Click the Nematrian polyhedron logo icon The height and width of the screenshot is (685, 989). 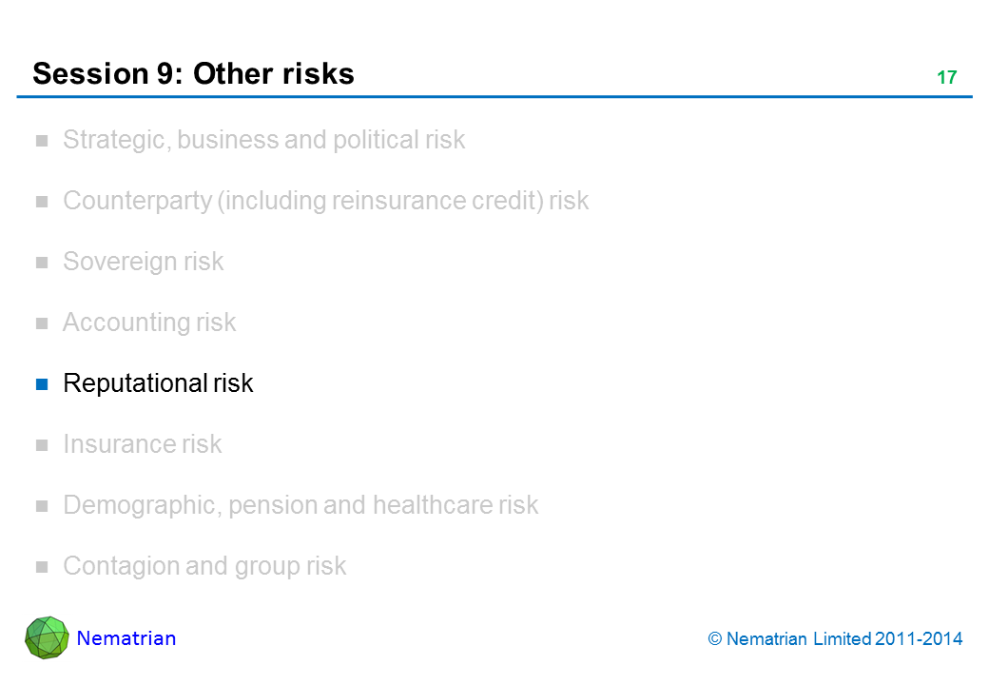47,637
